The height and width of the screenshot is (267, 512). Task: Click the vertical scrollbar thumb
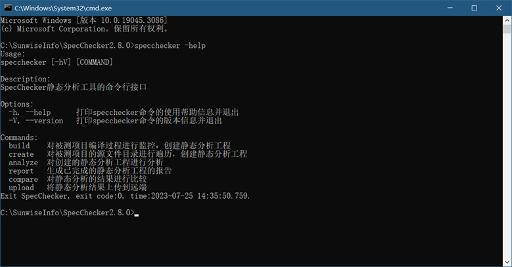(507, 30)
